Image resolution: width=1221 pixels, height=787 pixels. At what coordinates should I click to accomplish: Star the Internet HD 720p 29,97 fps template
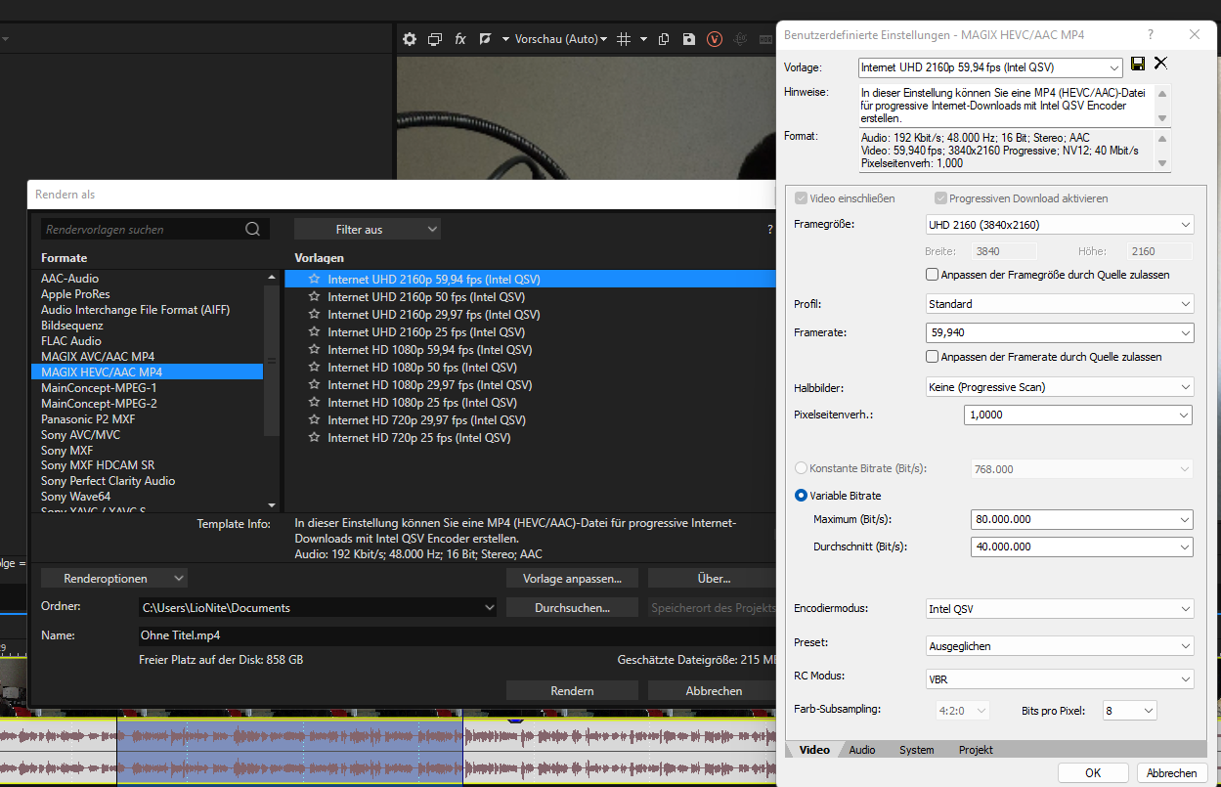click(314, 419)
